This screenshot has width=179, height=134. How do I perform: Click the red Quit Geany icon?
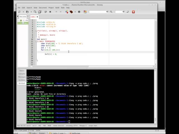click(x=133, y=12)
